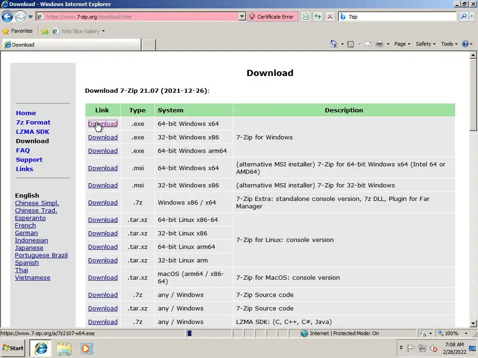This screenshot has height=358, width=478.
Task: Open a new blank tab
Action: tap(149, 45)
